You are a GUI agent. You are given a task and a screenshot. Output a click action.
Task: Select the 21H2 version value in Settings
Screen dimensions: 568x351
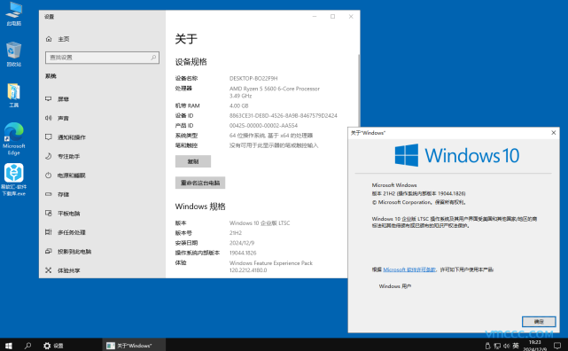point(236,233)
